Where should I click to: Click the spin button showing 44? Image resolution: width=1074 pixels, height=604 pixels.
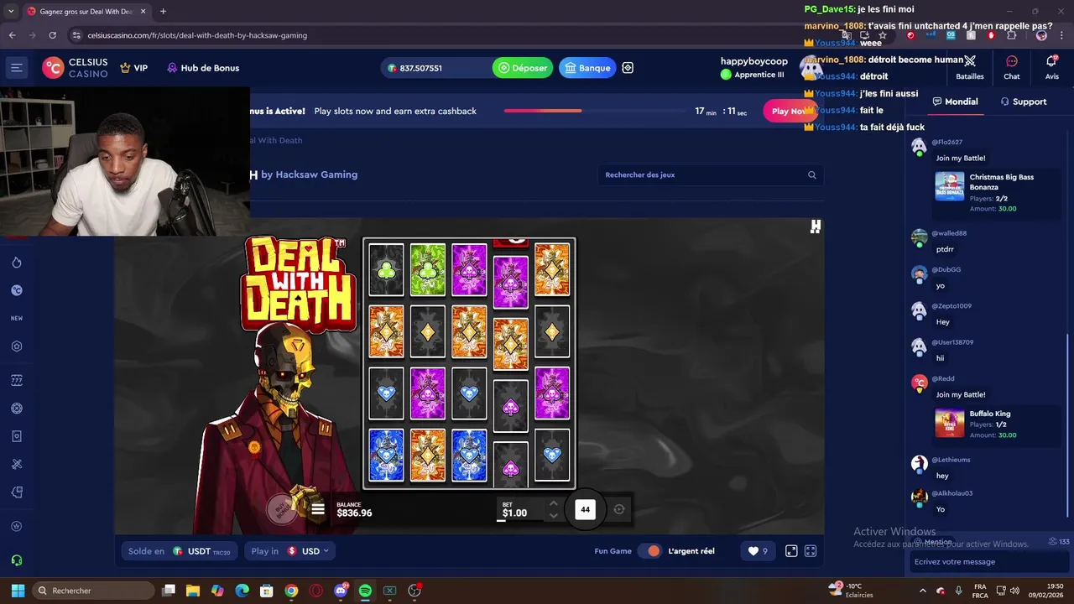click(x=585, y=509)
